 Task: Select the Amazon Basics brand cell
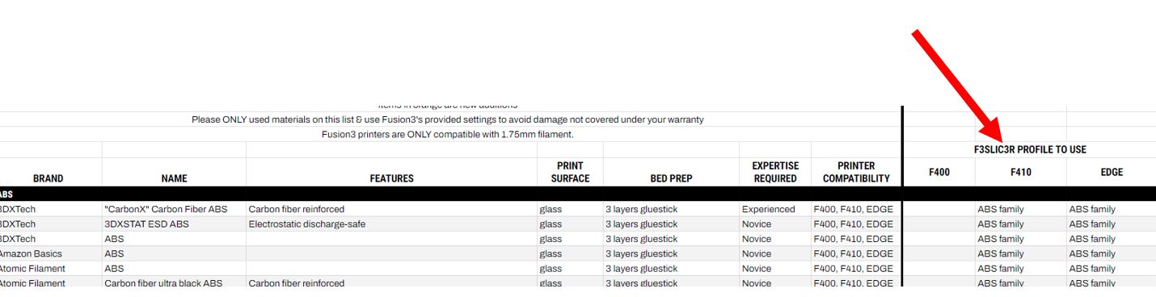(30, 253)
